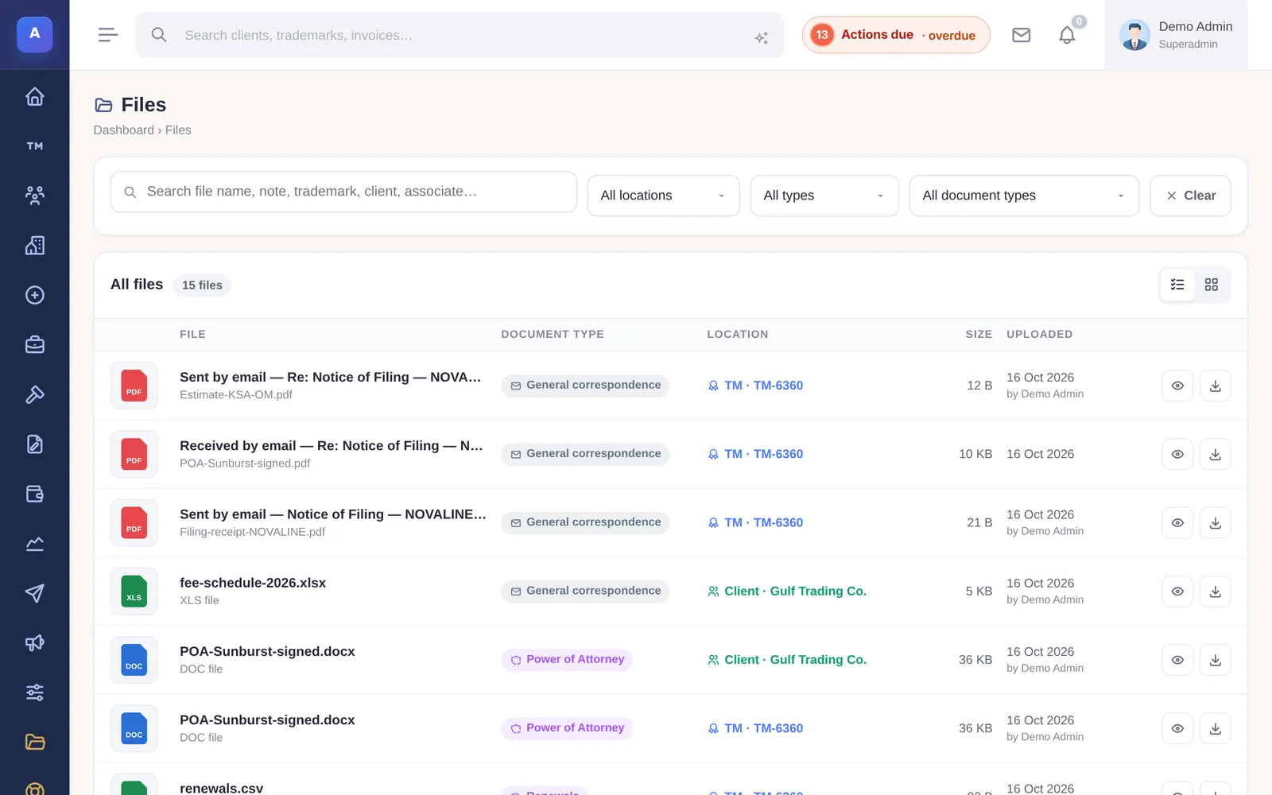Screen dimensions: 1272x795
Task: Click the app logo A
Action: tap(34, 34)
